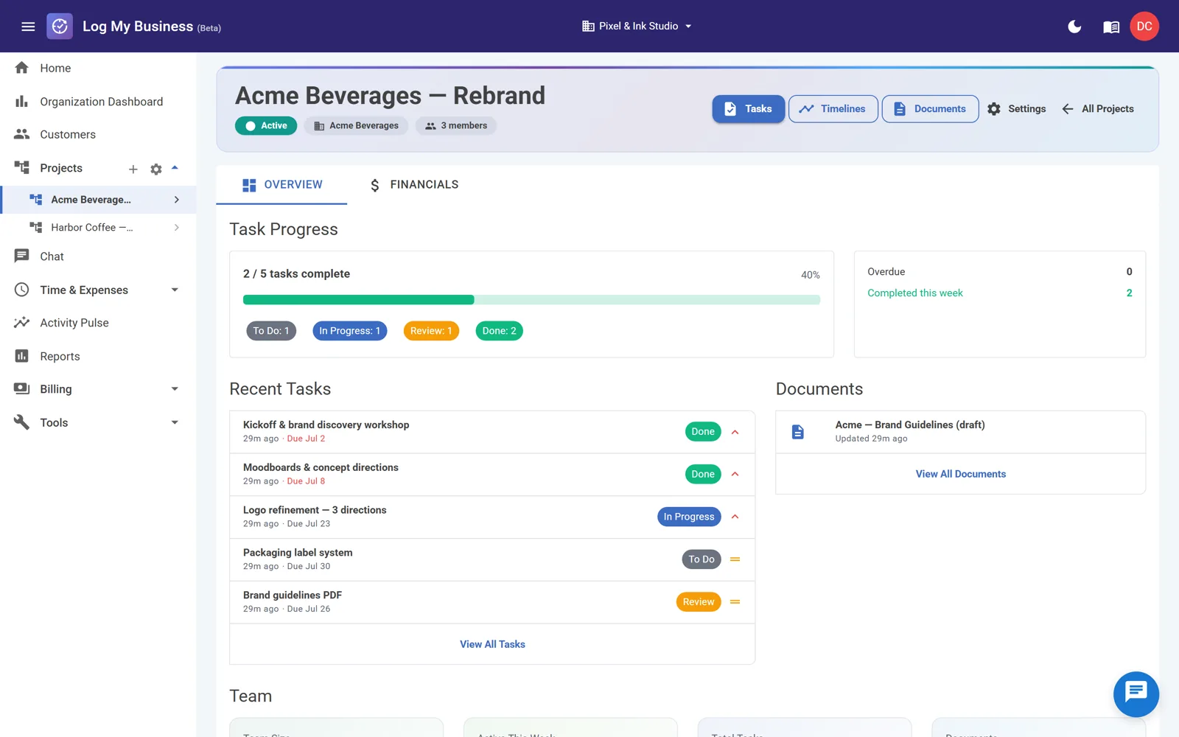Image resolution: width=1179 pixels, height=737 pixels.
Task: Open Logo refinement — 3 directions task
Action: point(492,517)
